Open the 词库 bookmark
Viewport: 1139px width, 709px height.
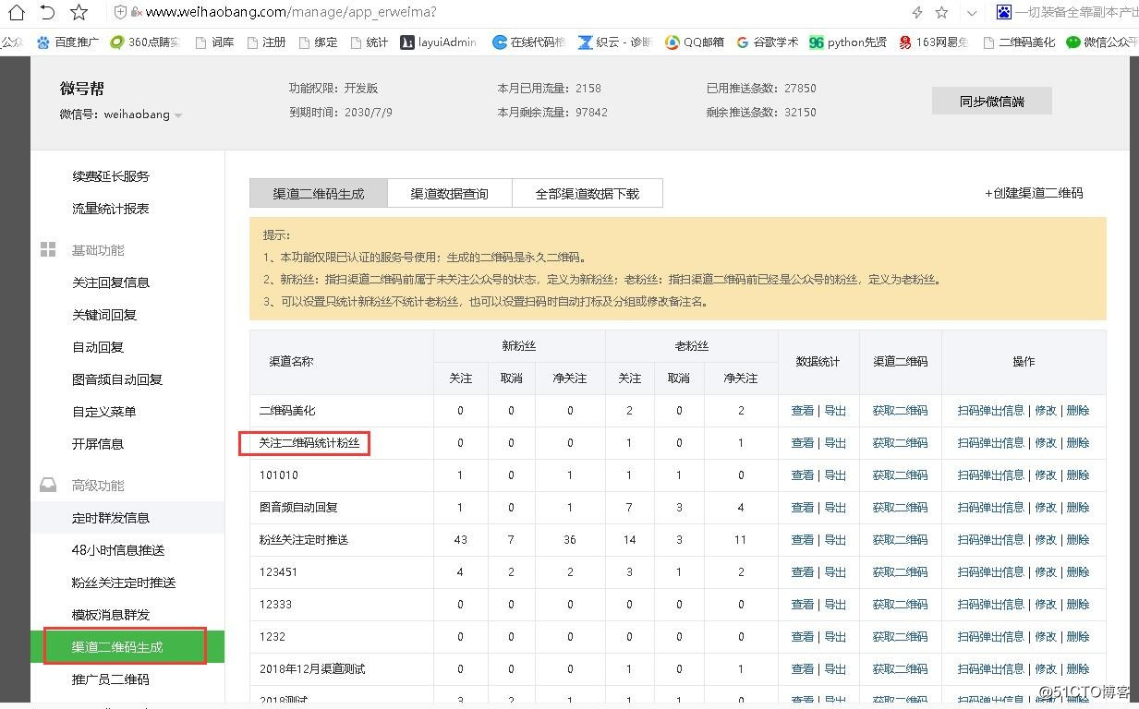tap(214, 42)
